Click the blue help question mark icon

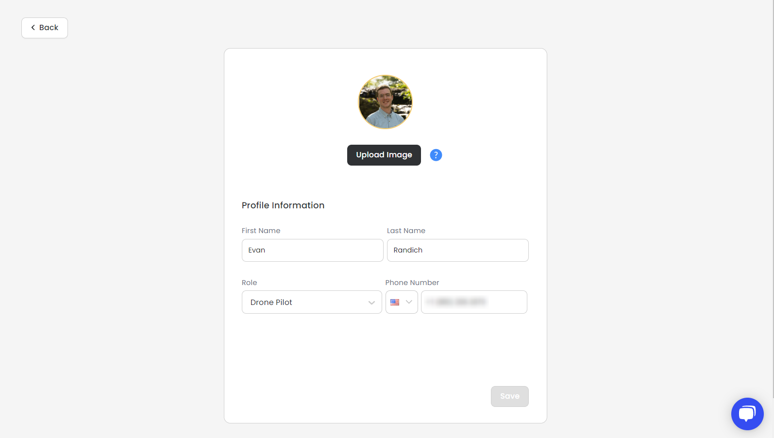(436, 155)
